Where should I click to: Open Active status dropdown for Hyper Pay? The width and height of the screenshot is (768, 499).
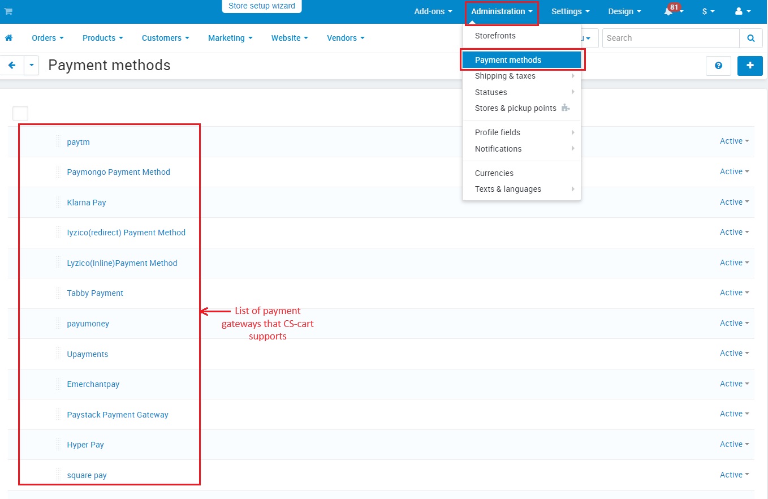(x=734, y=444)
